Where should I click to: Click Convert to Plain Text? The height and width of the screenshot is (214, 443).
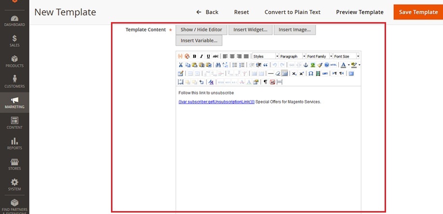(292, 12)
